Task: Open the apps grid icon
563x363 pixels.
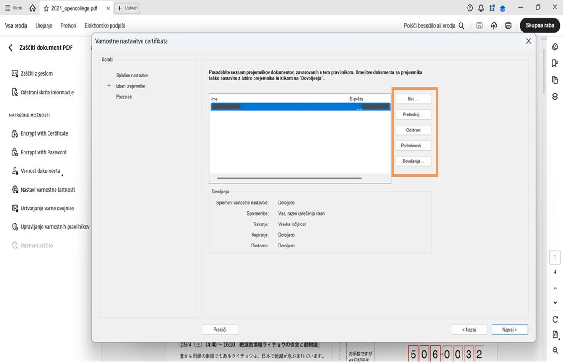Action: pyautogui.click(x=492, y=8)
